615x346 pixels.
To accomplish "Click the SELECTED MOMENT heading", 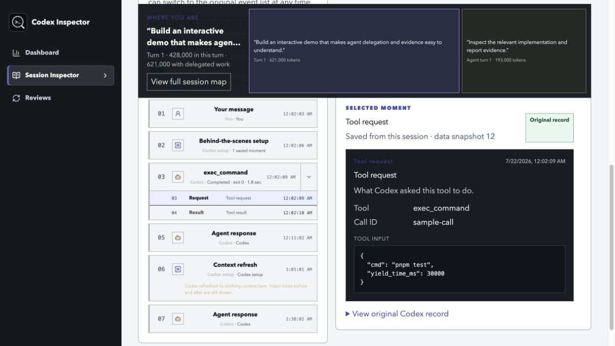I will pos(378,108).
